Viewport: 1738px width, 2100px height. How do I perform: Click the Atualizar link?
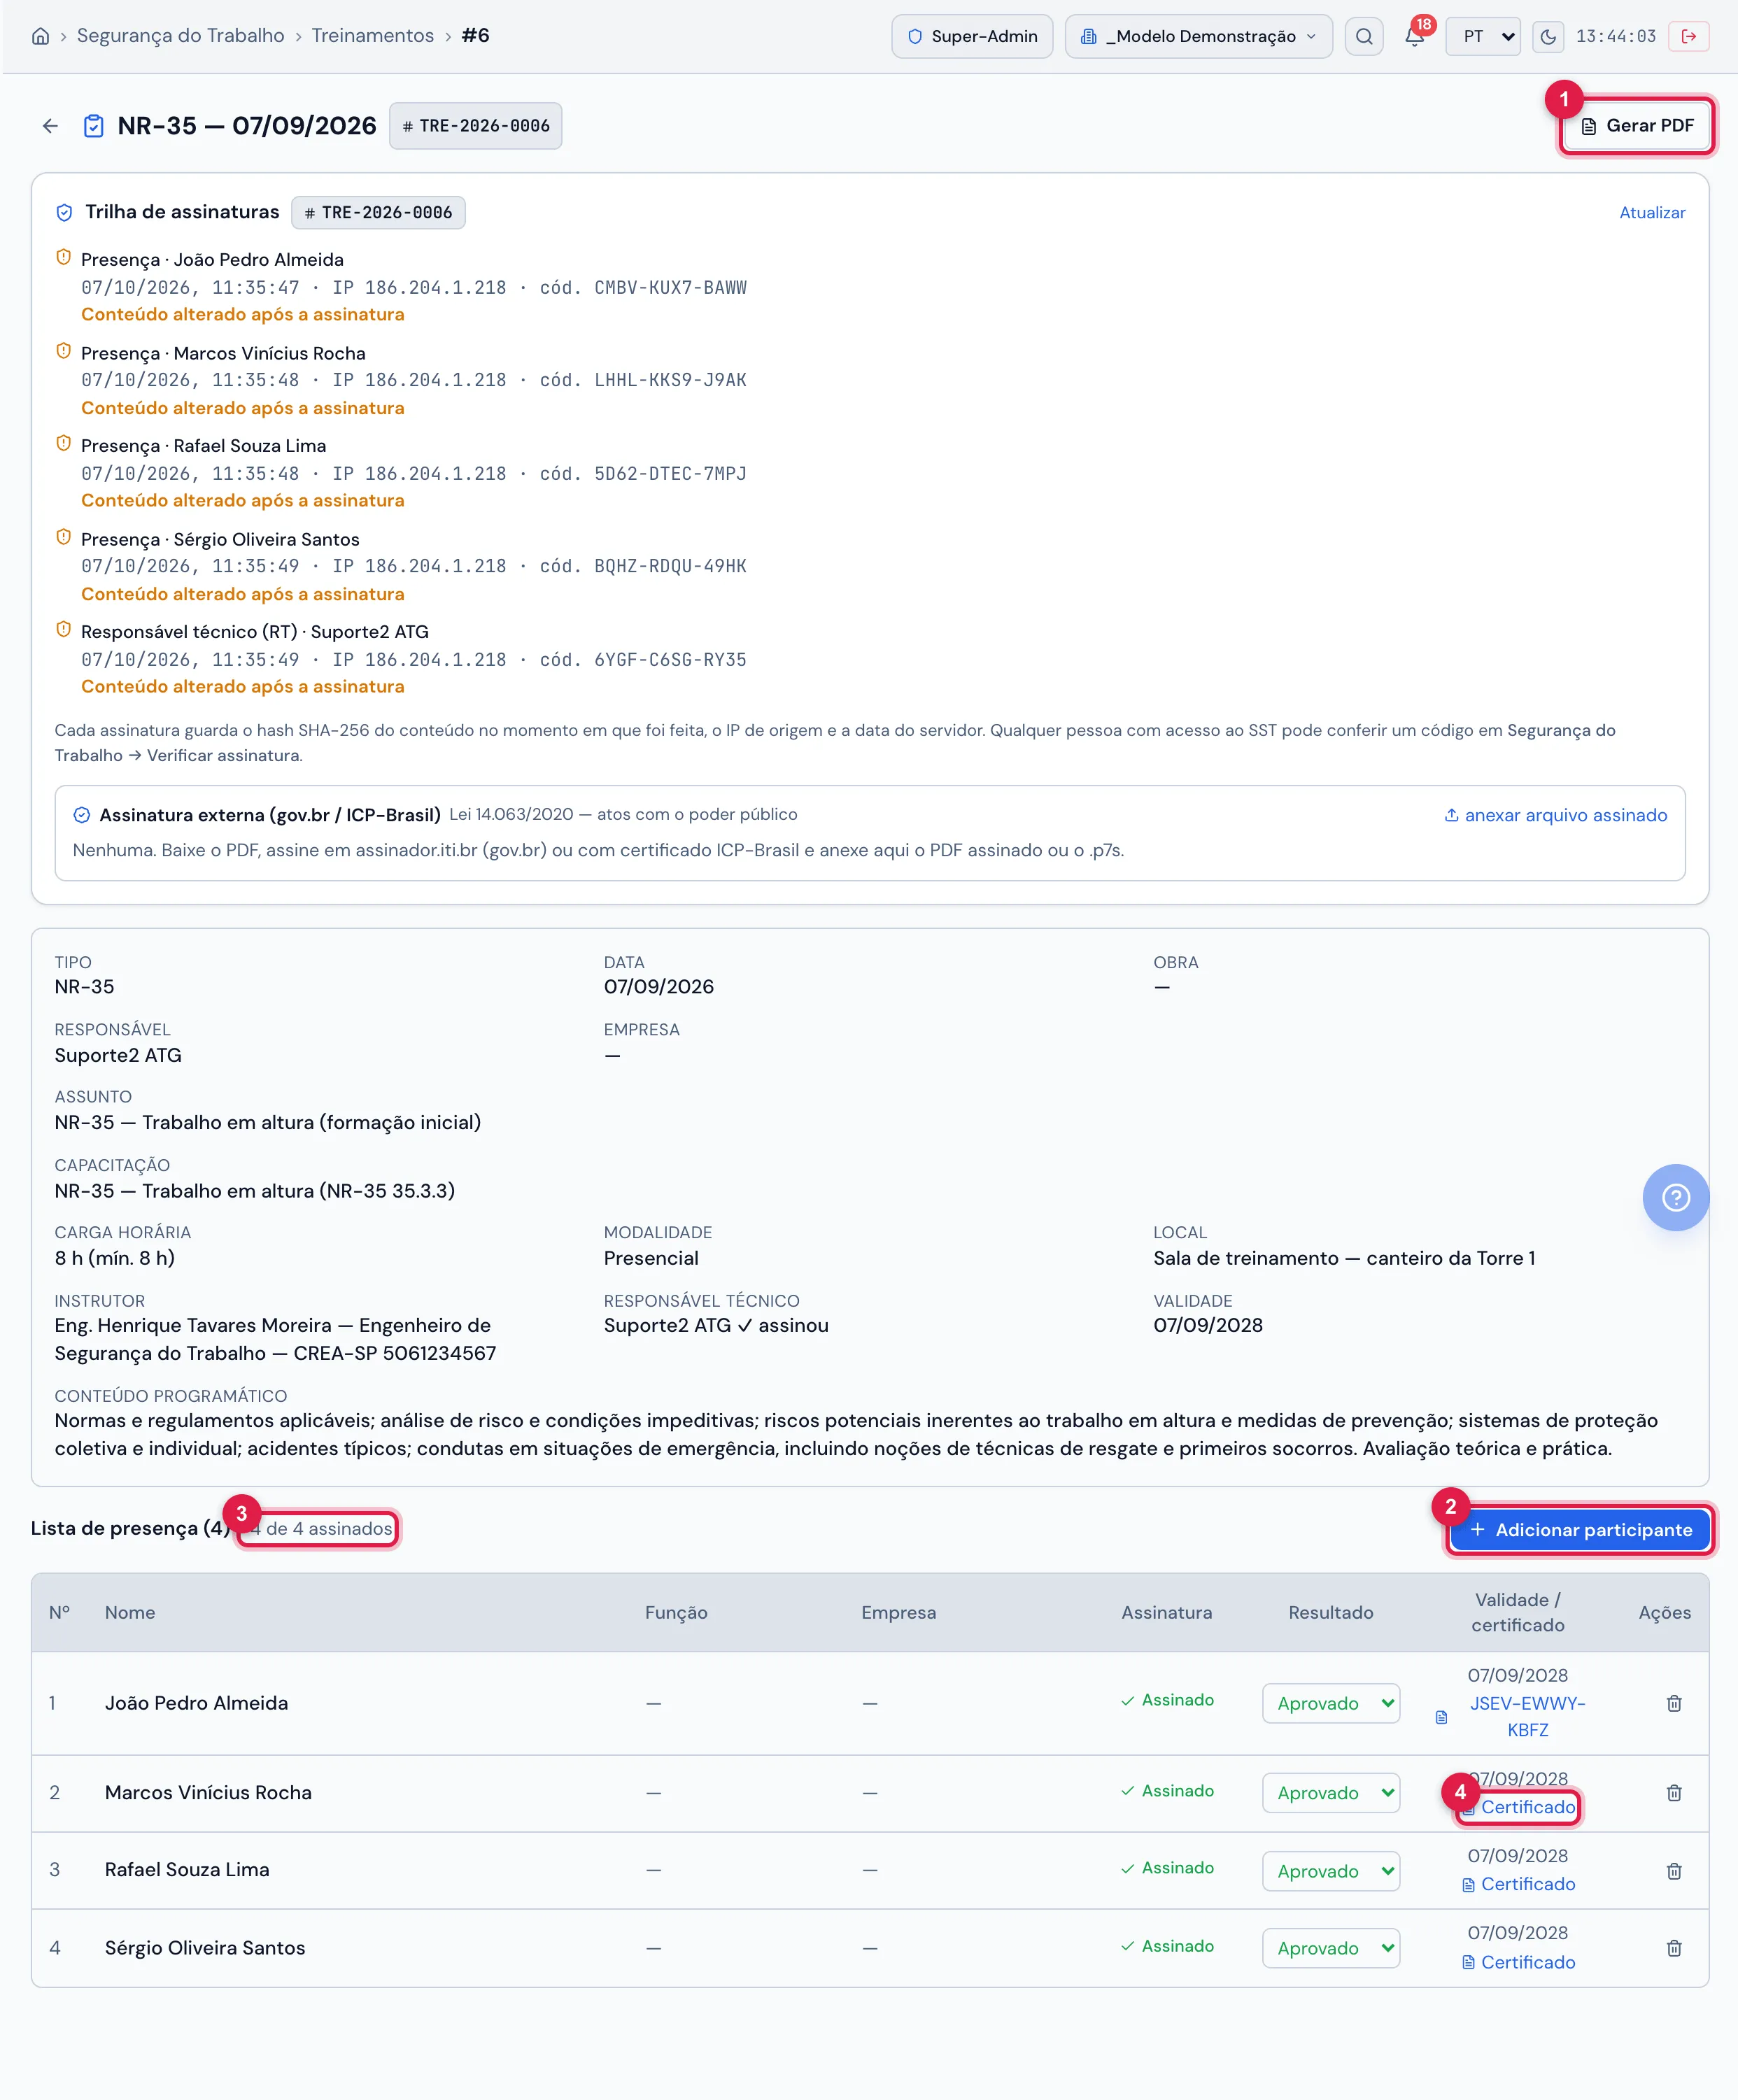(1652, 213)
